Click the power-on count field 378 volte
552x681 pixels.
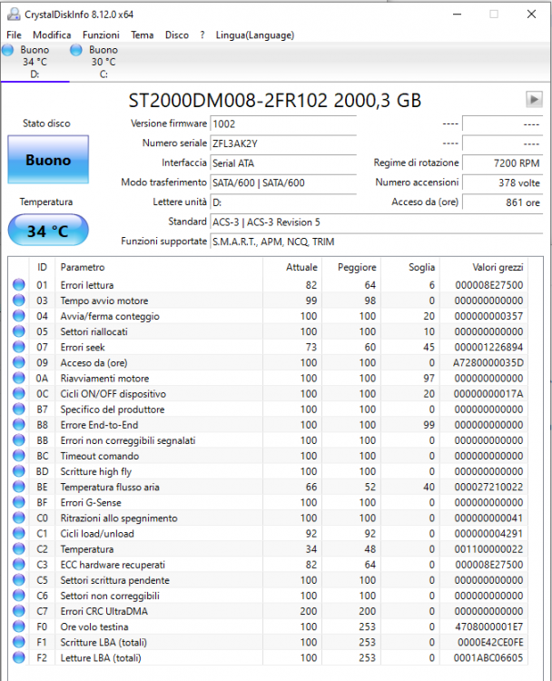click(502, 183)
